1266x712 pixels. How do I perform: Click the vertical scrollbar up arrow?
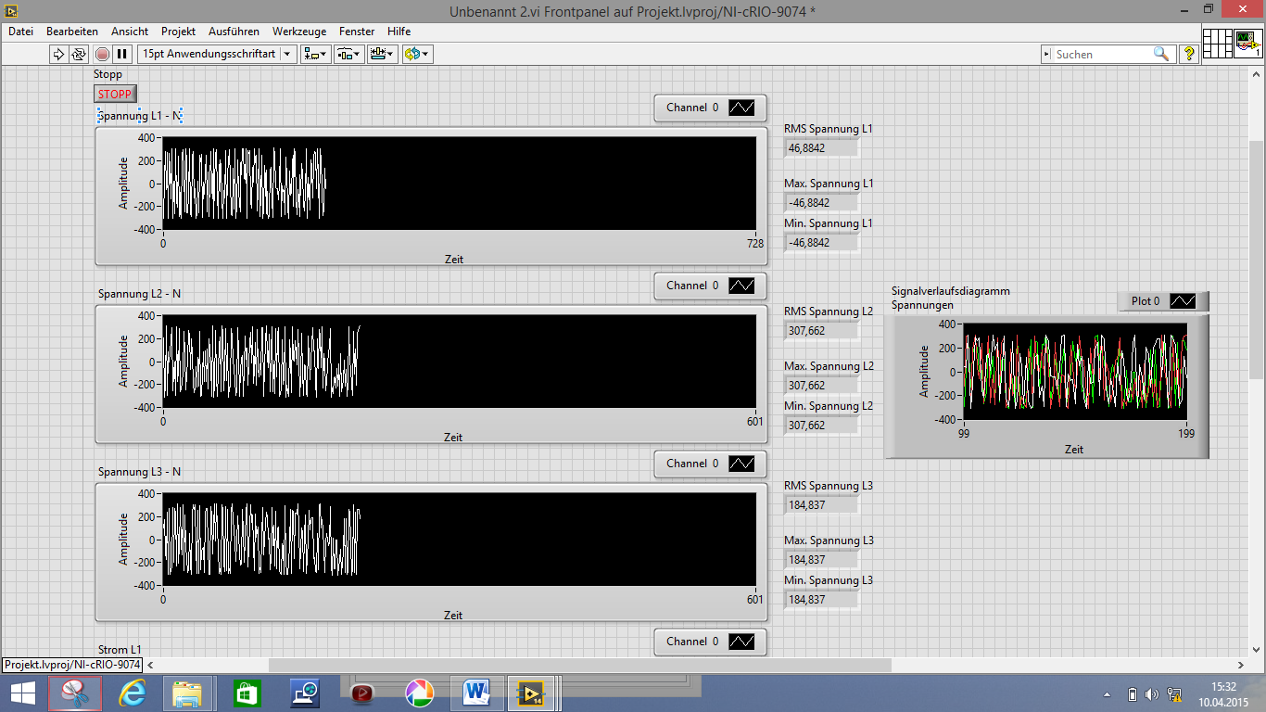click(1257, 76)
